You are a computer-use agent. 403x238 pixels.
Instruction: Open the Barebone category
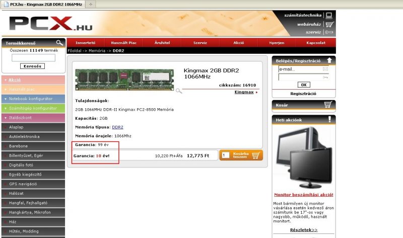pos(33,146)
